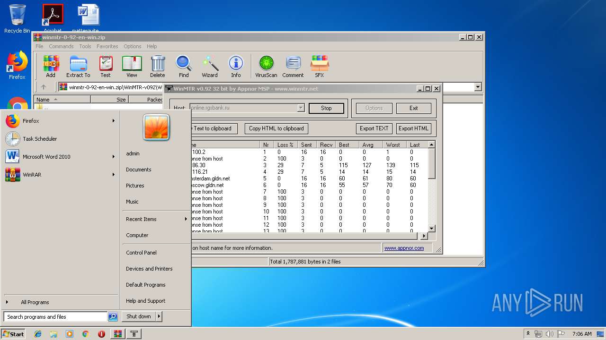
Task: Stop the WinMTR trace
Action: coord(326,108)
